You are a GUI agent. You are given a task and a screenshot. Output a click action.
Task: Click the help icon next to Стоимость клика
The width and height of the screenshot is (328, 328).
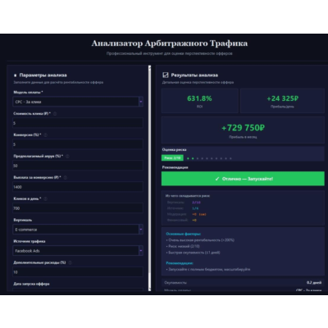55,113
